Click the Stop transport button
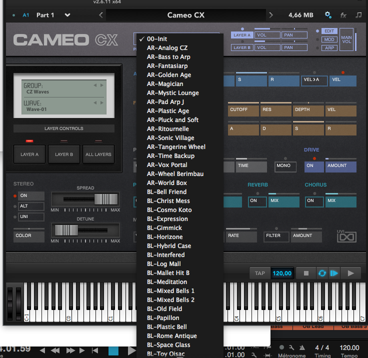 click(x=306, y=273)
